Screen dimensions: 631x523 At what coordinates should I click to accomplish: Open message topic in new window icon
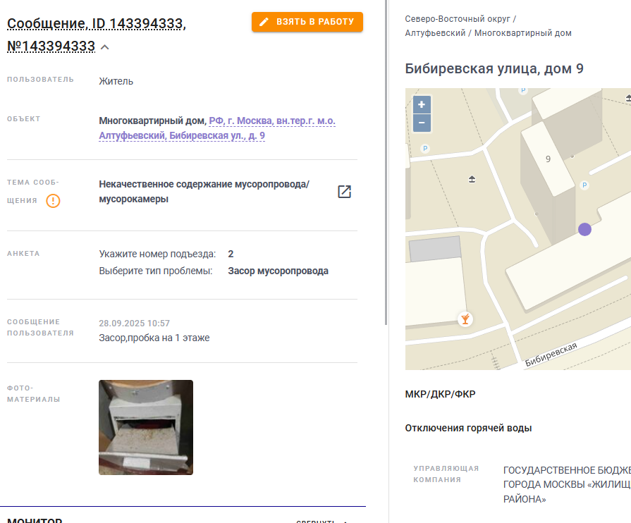(345, 192)
